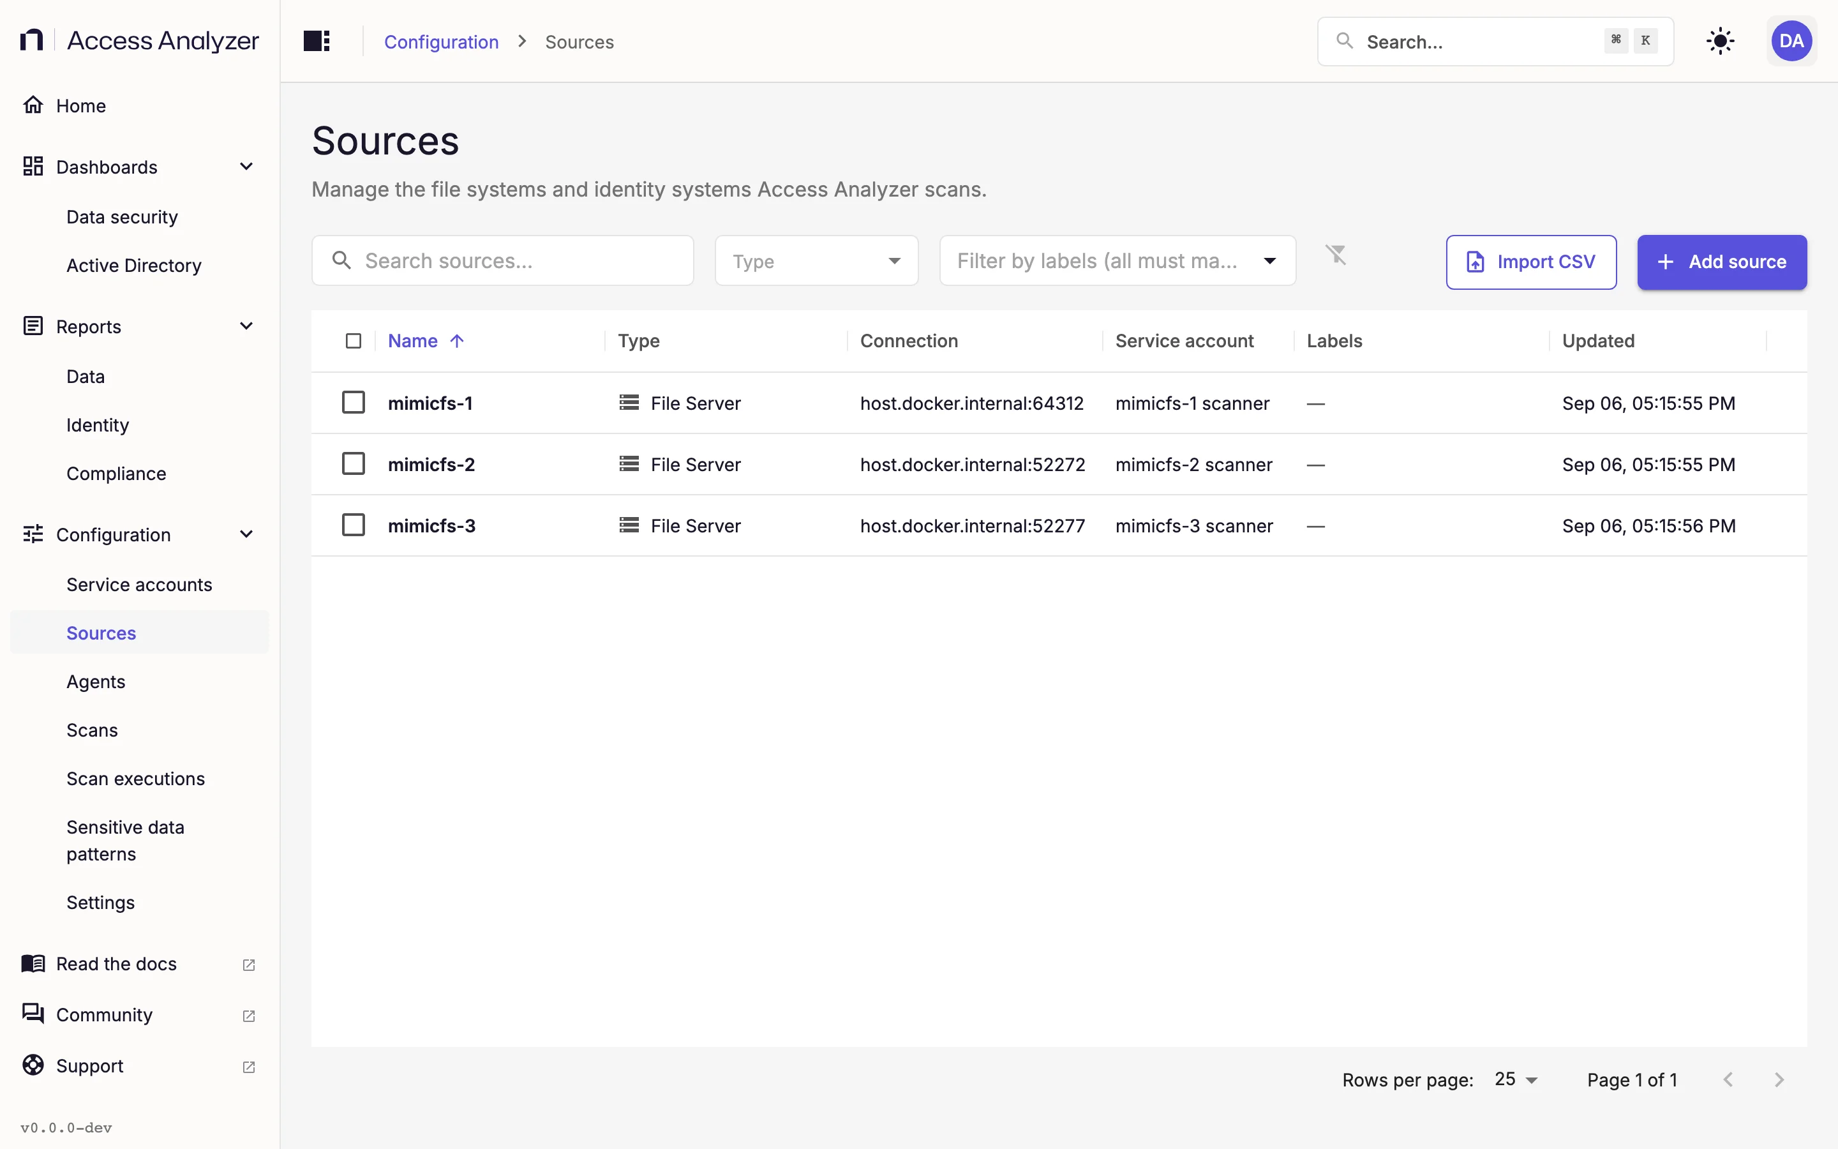Check the mimicfs-1 row checkbox

pos(353,402)
